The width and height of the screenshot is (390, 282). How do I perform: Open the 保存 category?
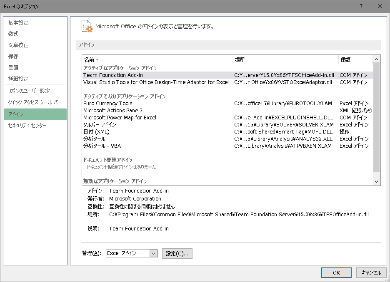pos(35,56)
